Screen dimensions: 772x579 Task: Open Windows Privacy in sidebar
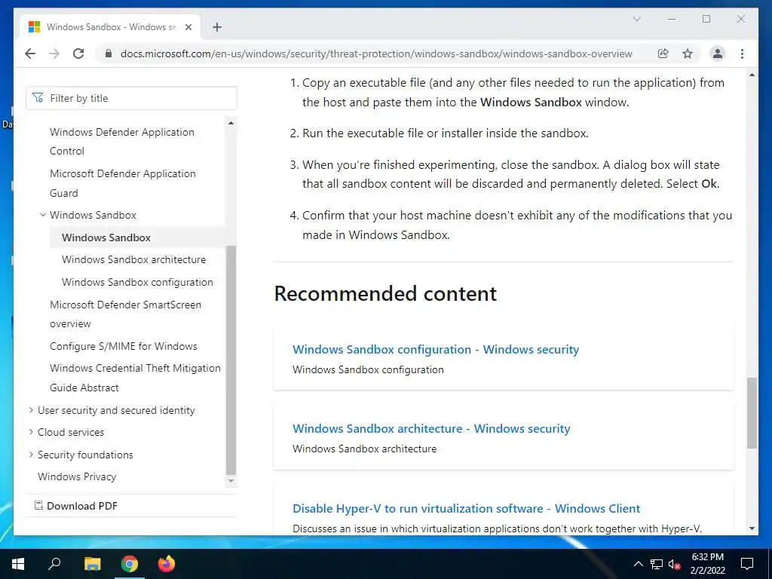coord(77,476)
